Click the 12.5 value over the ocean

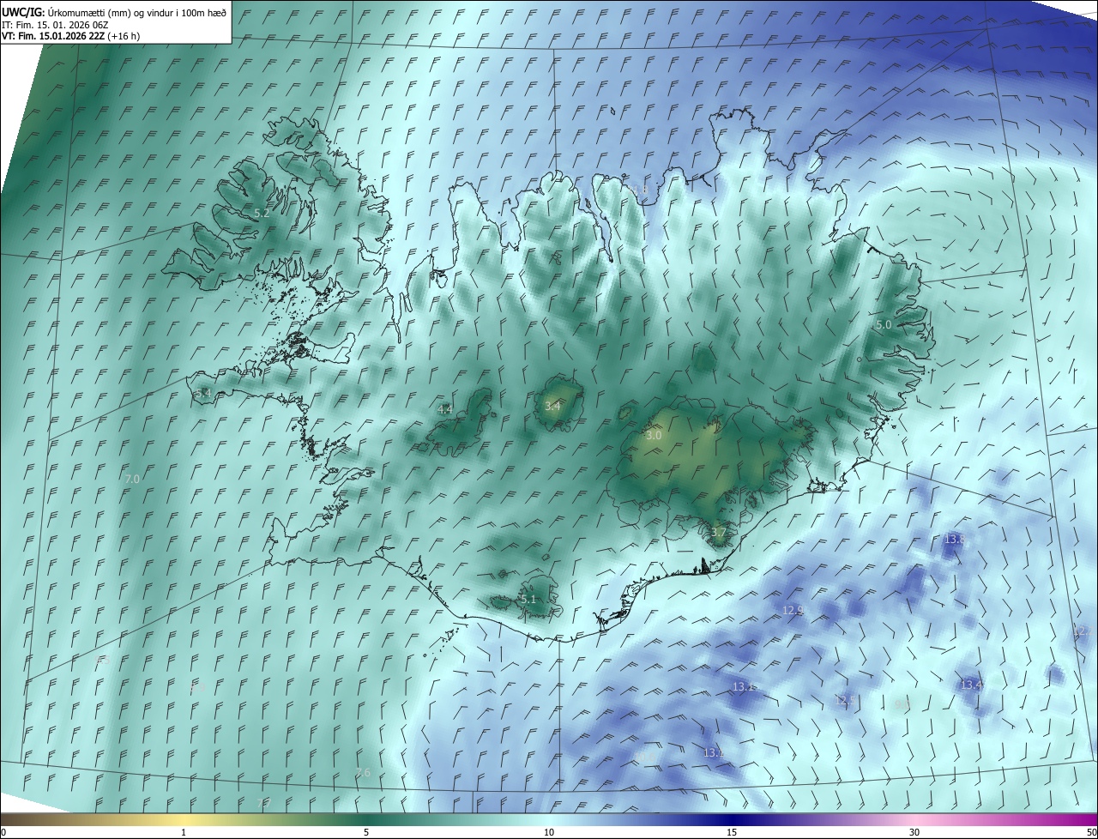click(x=846, y=701)
